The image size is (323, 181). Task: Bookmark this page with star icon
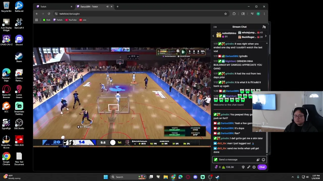(226, 14)
